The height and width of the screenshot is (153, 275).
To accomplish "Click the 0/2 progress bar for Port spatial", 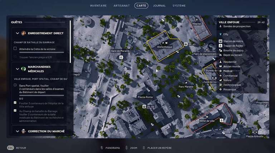I will pos(42,95).
